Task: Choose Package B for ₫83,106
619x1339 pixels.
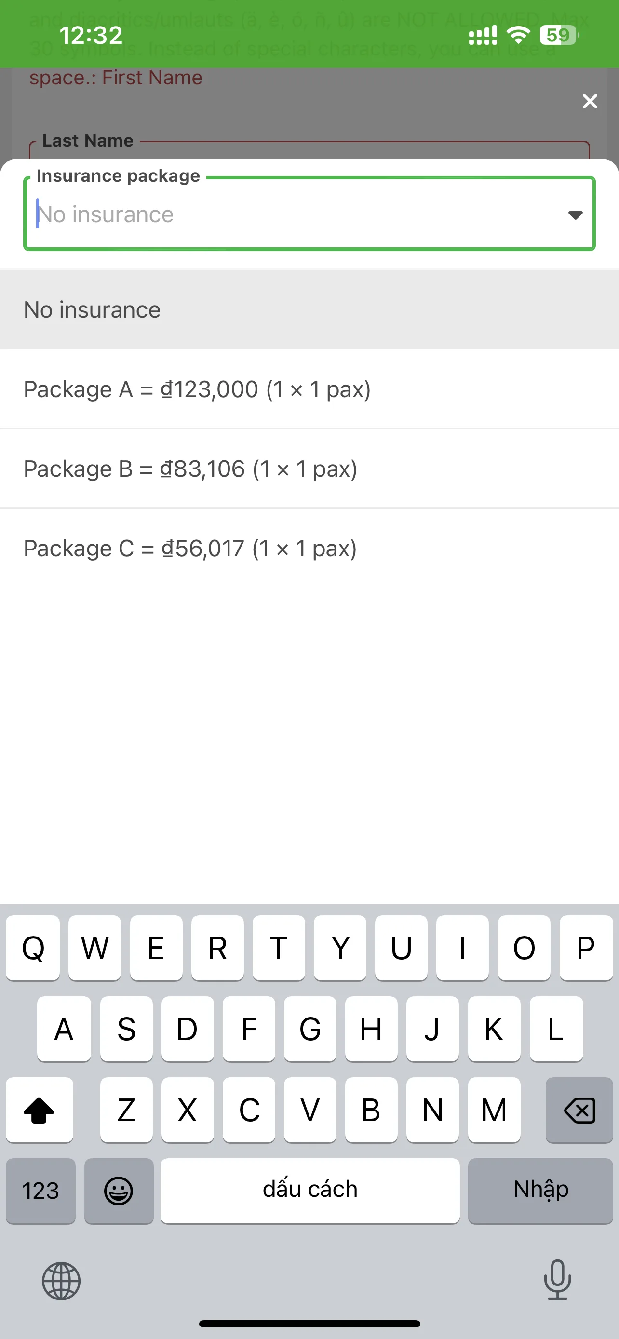Action: click(x=309, y=469)
